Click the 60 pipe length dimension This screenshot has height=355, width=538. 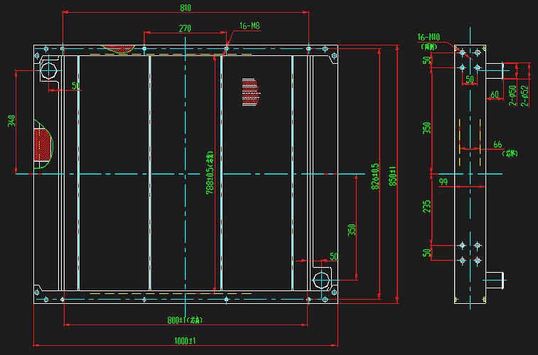[x=495, y=93]
